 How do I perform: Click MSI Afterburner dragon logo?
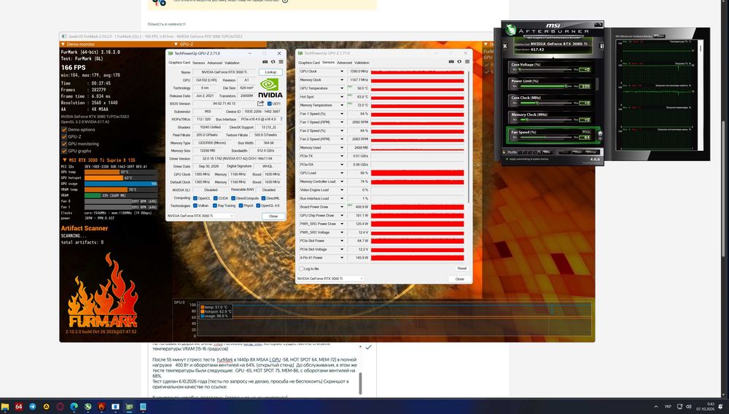pos(511,30)
